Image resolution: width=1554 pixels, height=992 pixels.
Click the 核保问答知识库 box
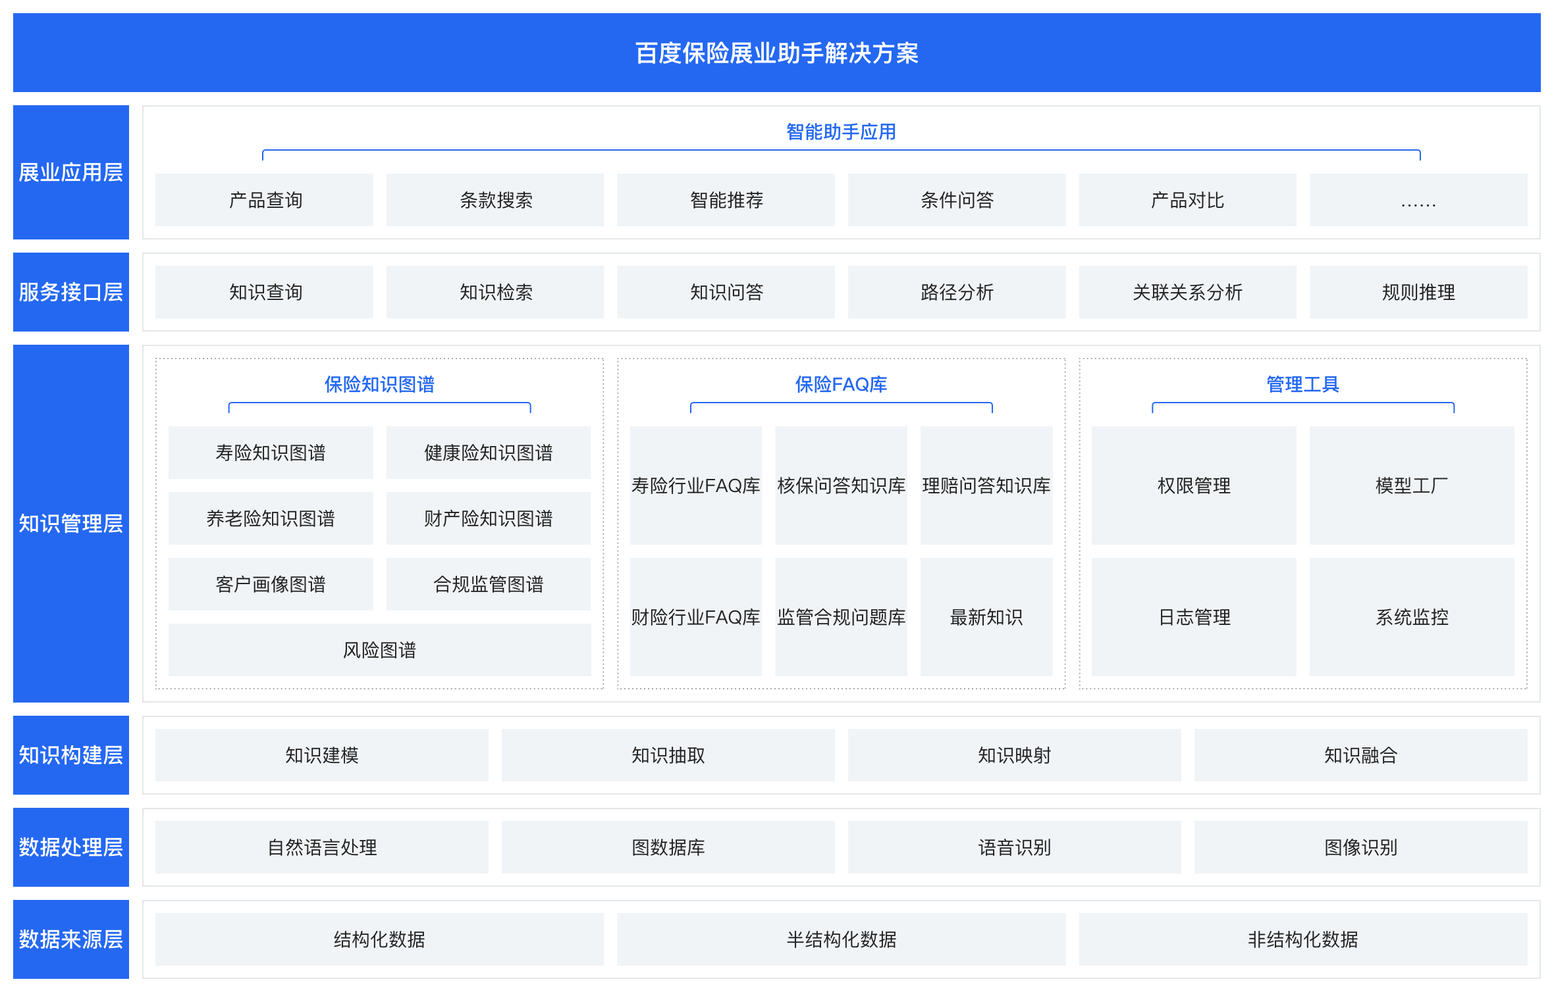pos(842,485)
